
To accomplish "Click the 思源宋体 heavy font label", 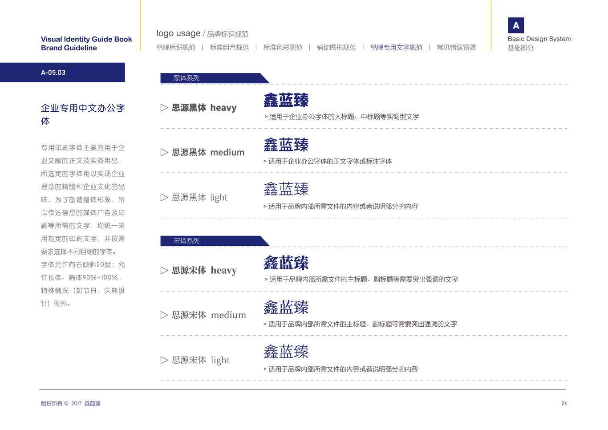I will tap(204, 270).
